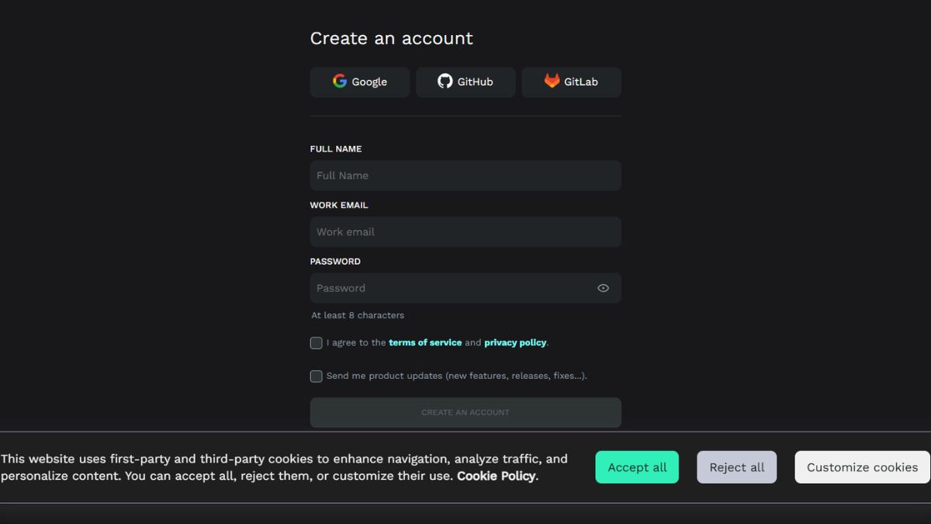Reject all cookies
The image size is (931, 524).
(x=736, y=467)
